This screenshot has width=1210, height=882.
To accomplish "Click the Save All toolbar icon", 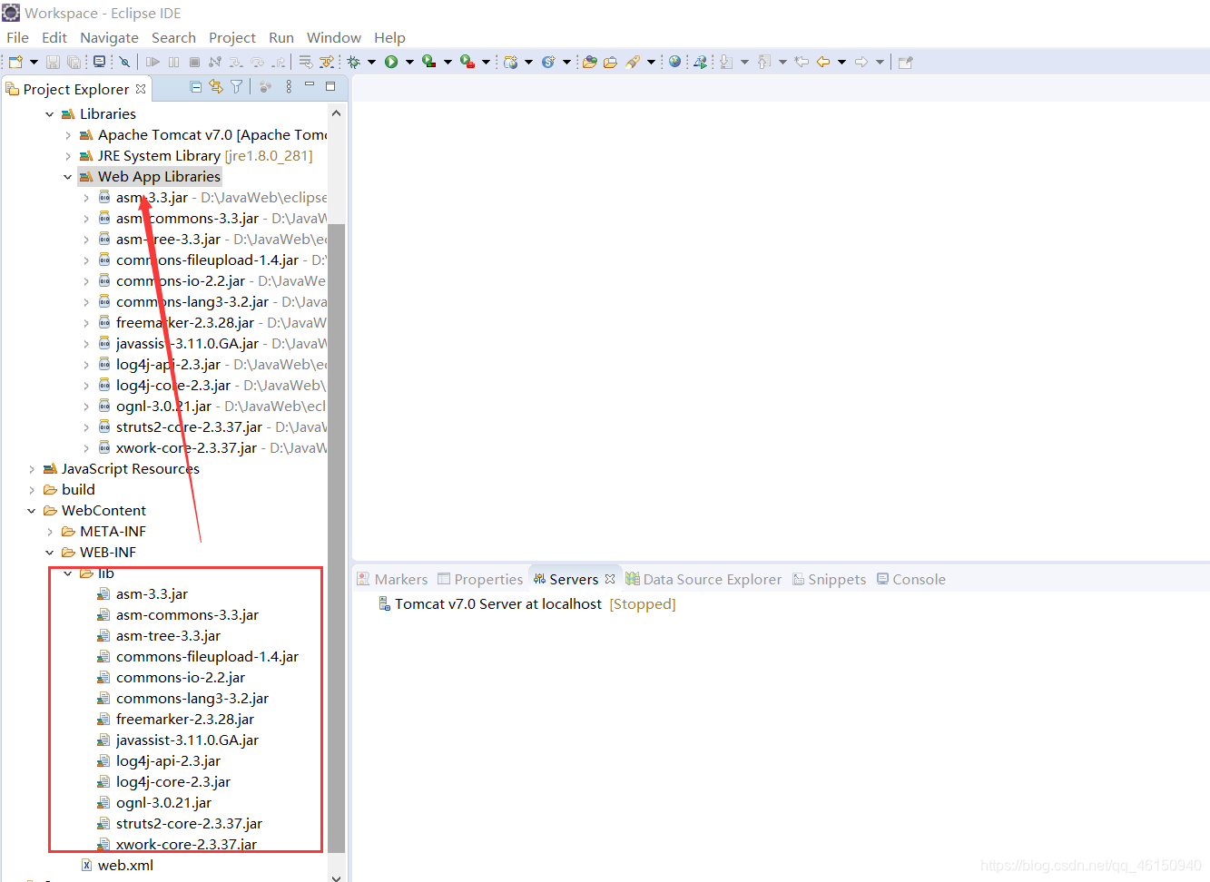I will click(x=74, y=62).
